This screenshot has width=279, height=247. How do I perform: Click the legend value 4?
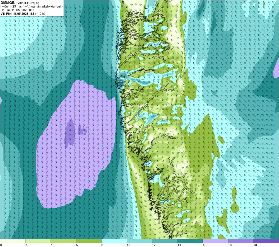tap(51, 245)
